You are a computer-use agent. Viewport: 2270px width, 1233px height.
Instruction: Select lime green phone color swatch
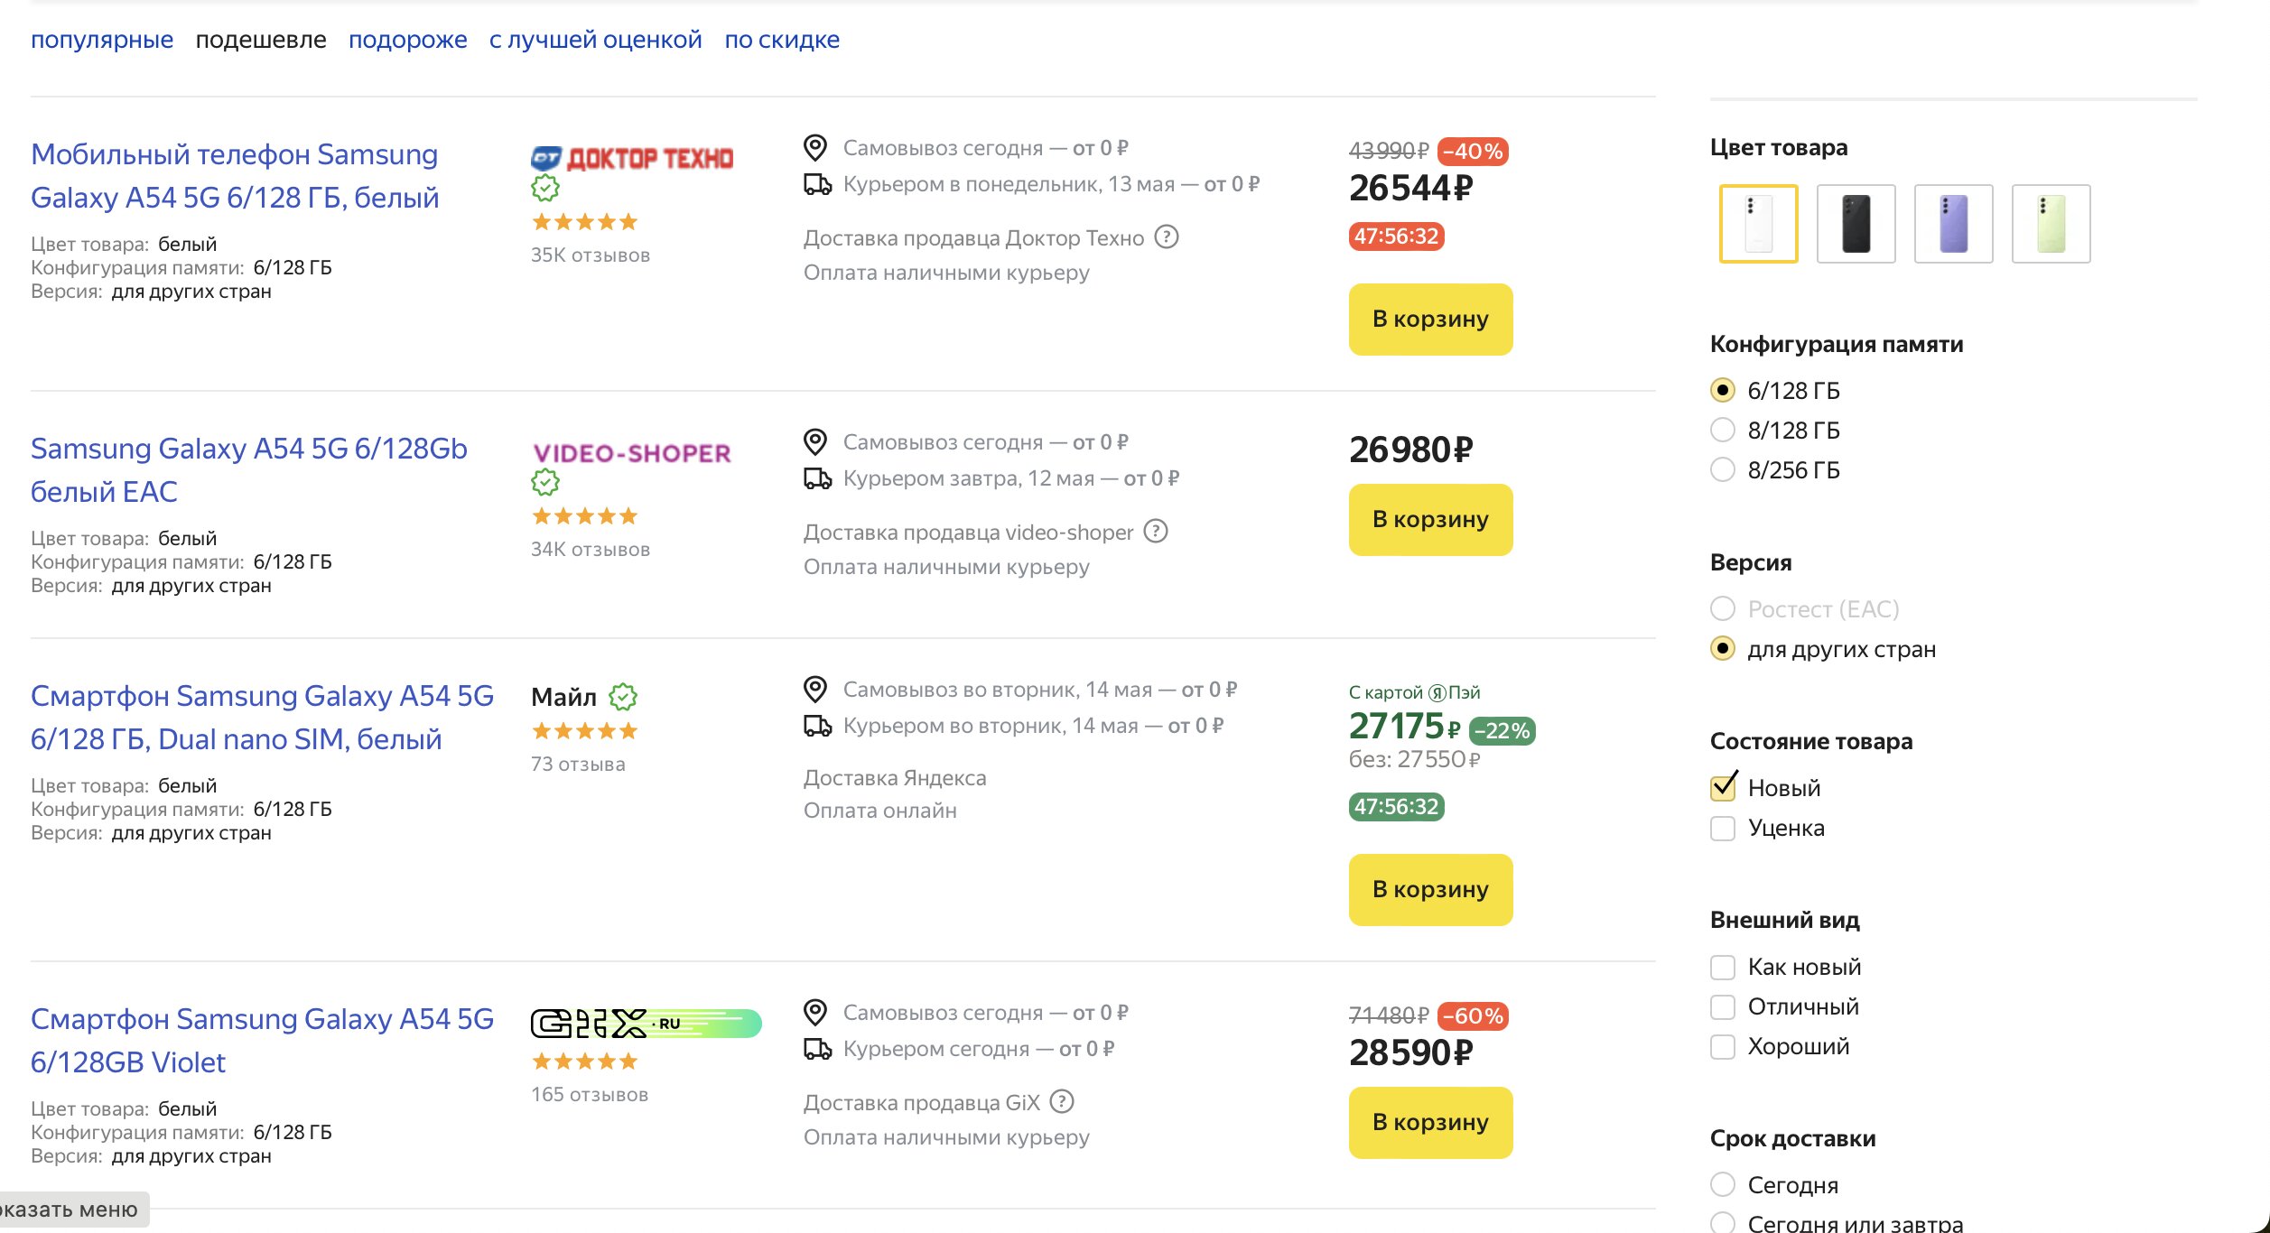point(2051,224)
